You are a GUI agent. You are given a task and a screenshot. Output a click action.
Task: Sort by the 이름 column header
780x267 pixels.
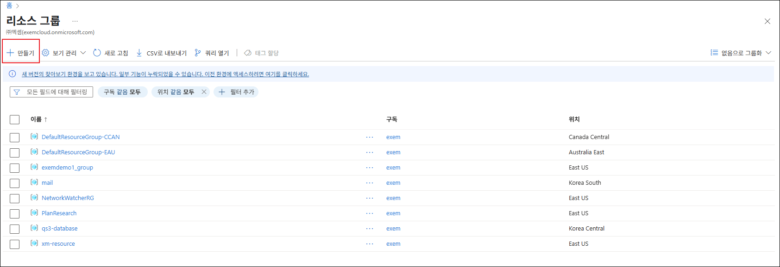click(x=36, y=119)
